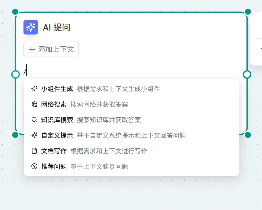Click the document icon beside 文档写作
262x210 pixels.
[34, 151]
